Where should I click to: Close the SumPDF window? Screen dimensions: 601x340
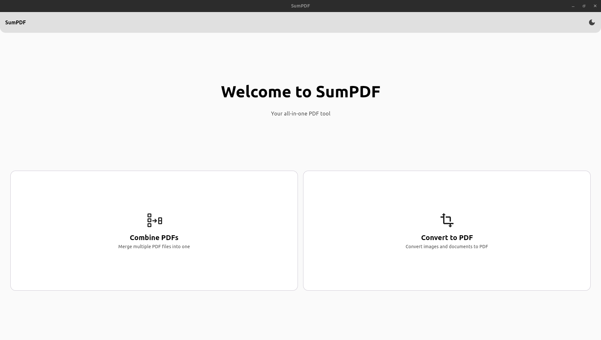coord(595,6)
